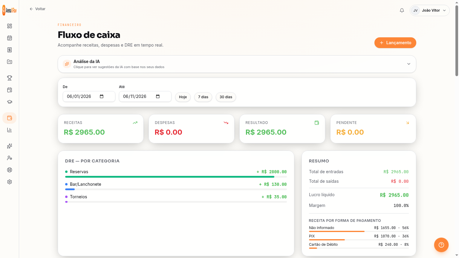459x258 pixels.
Task: Click the Total de saídas label
Action: [x=324, y=181]
